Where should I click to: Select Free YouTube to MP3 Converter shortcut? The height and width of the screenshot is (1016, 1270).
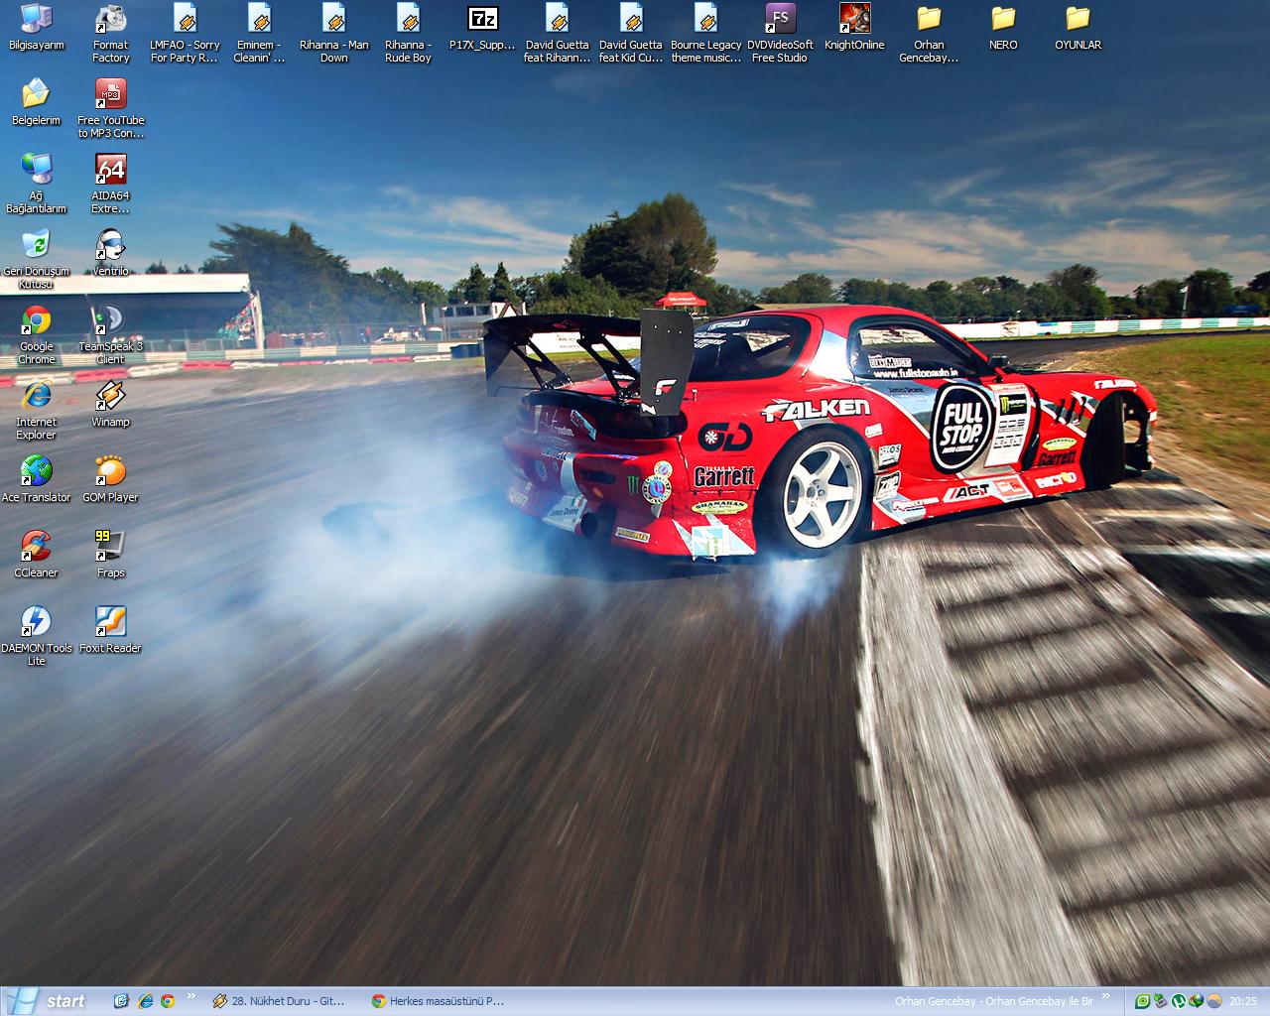tap(111, 109)
